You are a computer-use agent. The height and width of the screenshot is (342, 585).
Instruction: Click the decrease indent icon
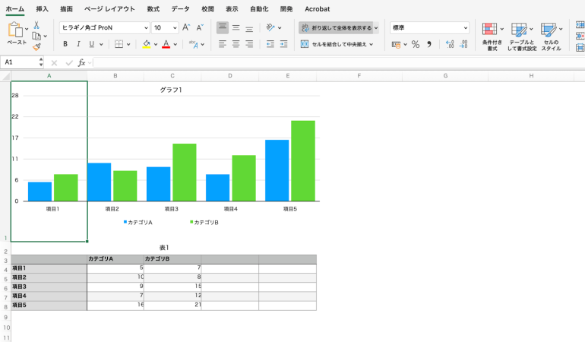click(x=270, y=44)
